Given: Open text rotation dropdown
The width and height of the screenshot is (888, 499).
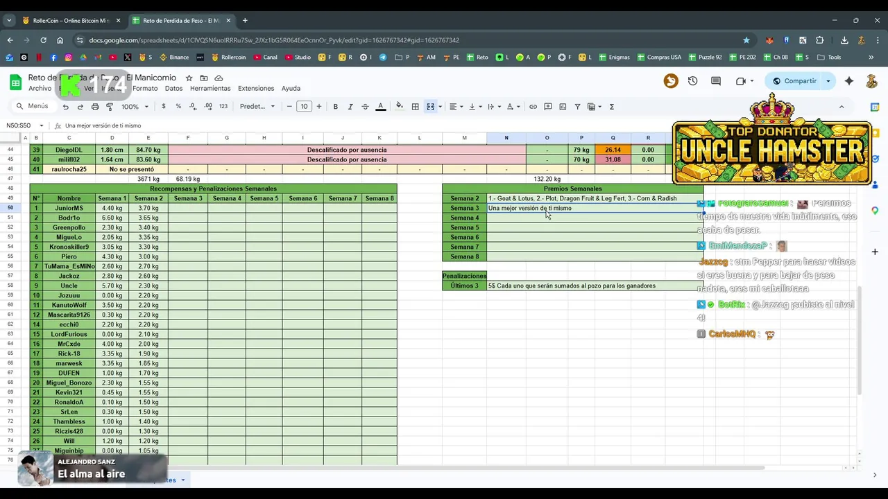Looking at the screenshot, I should tap(512, 107).
